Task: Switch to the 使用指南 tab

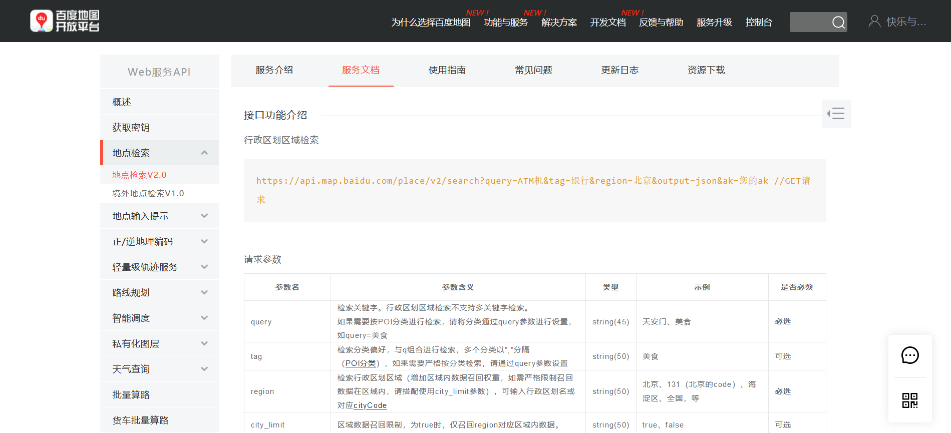Action: (x=447, y=70)
